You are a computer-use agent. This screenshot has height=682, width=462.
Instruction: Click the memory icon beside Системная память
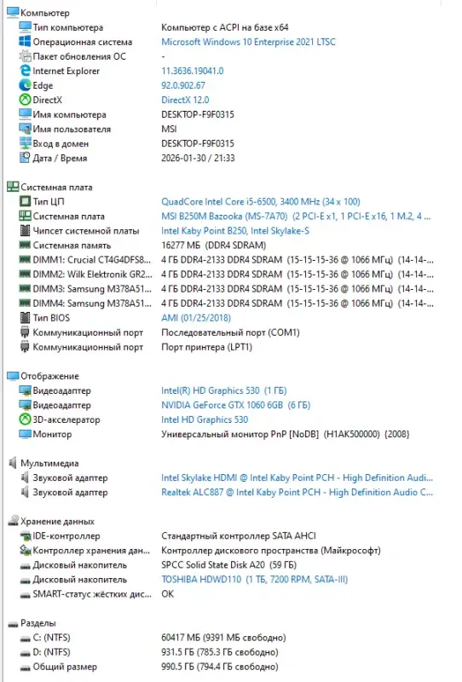(25, 245)
